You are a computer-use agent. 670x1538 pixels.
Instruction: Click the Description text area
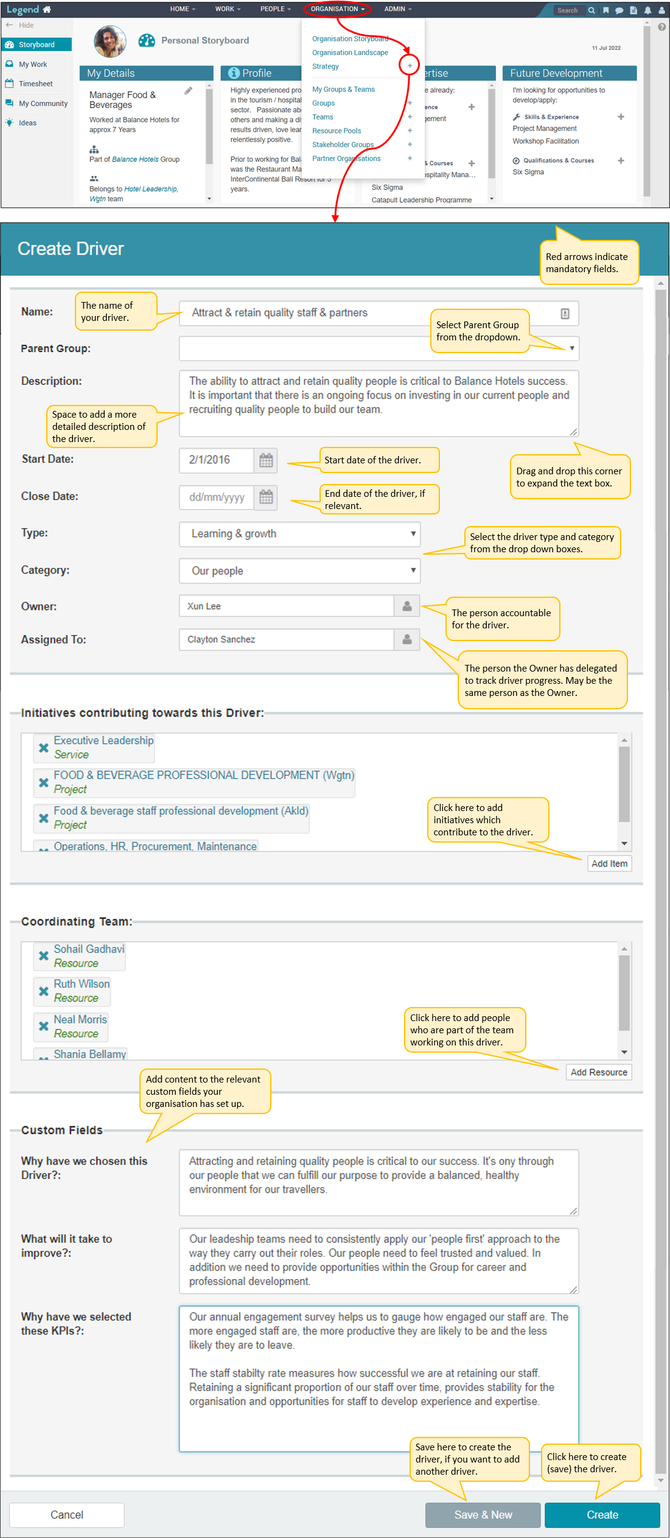[x=379, y=403]
